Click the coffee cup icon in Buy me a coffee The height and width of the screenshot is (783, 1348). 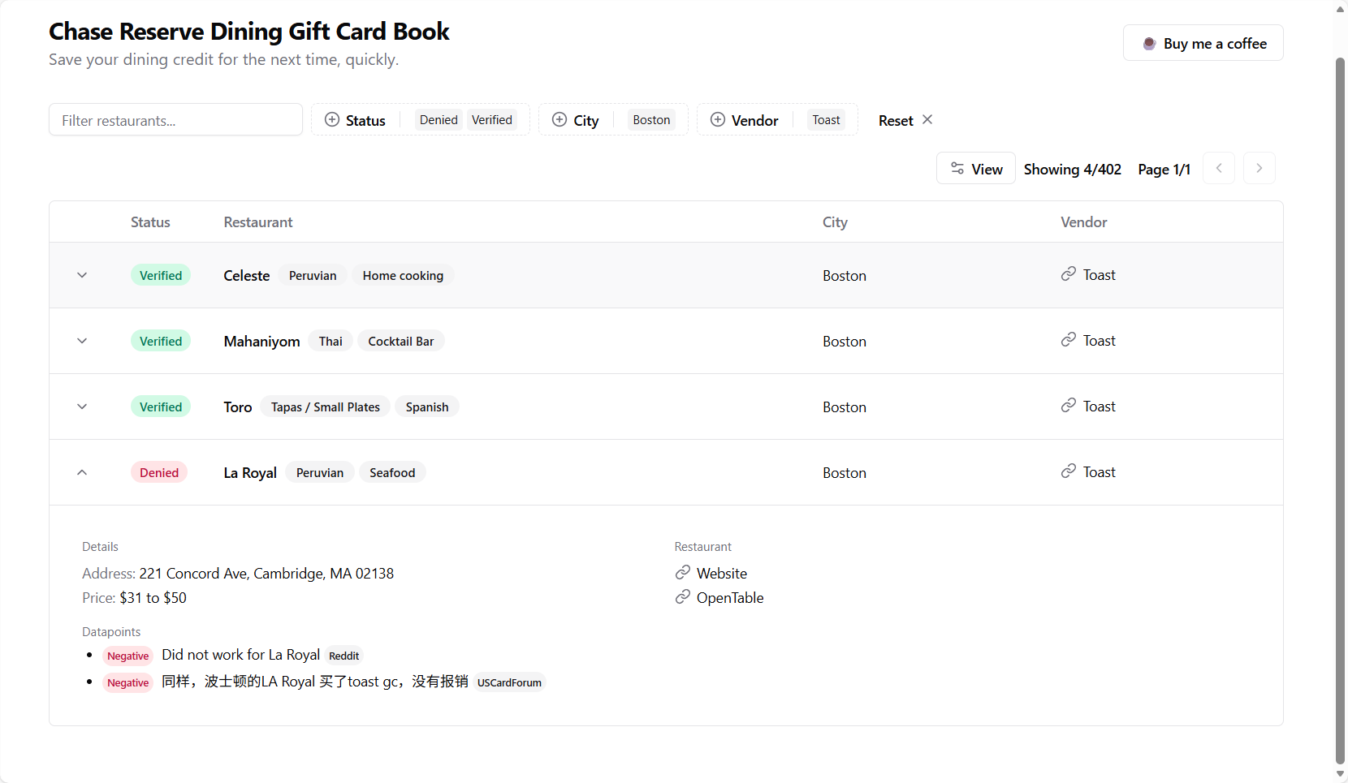(x=1149, y=44)
